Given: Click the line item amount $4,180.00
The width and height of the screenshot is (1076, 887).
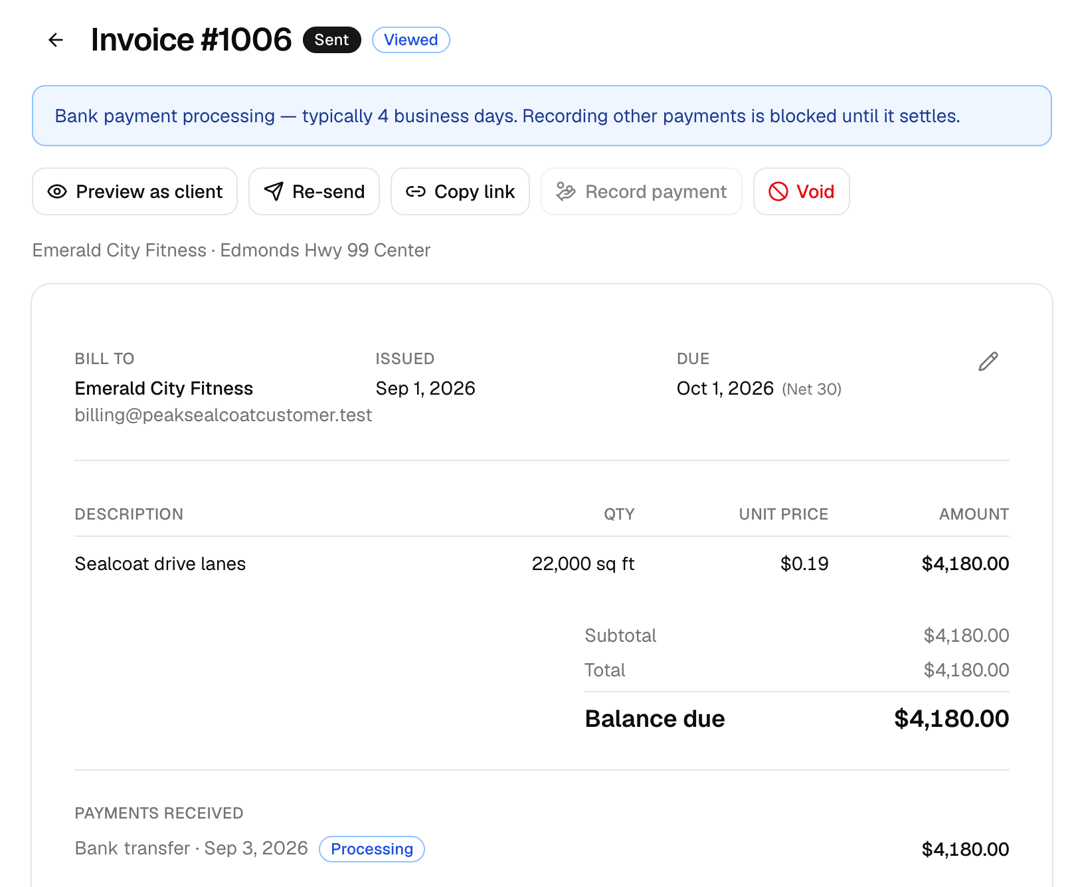Looking at the screenshot, I should tap(966, 564).
